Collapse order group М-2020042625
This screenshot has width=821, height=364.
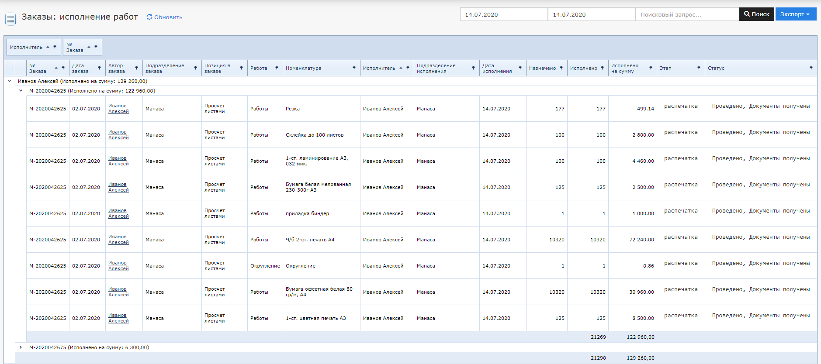pyautogui.click(x=21, y=91)
